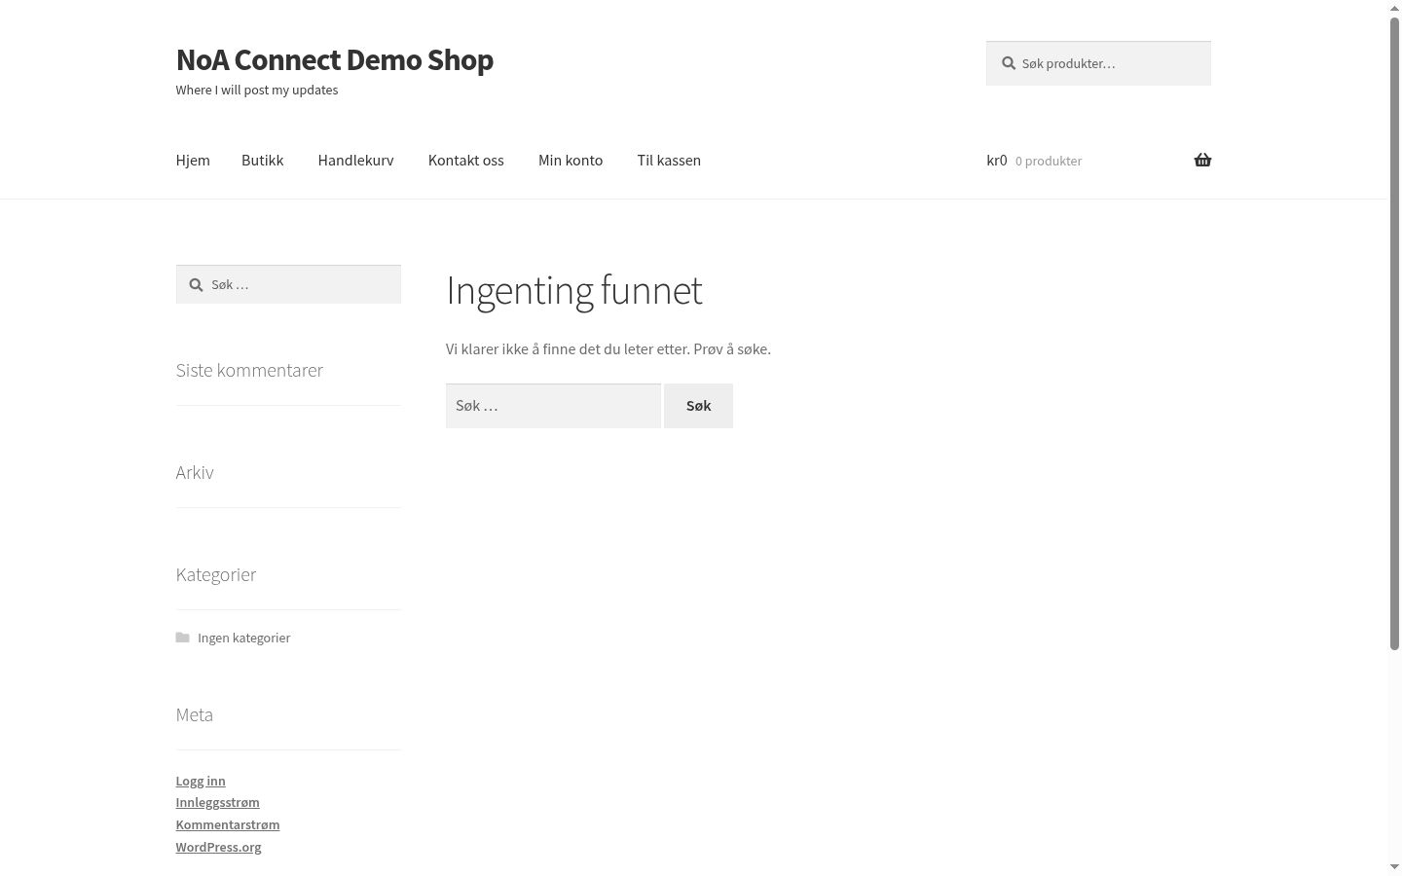
Task: Open the Innleggsstrøm feed link
Action: tap(218, 802)
